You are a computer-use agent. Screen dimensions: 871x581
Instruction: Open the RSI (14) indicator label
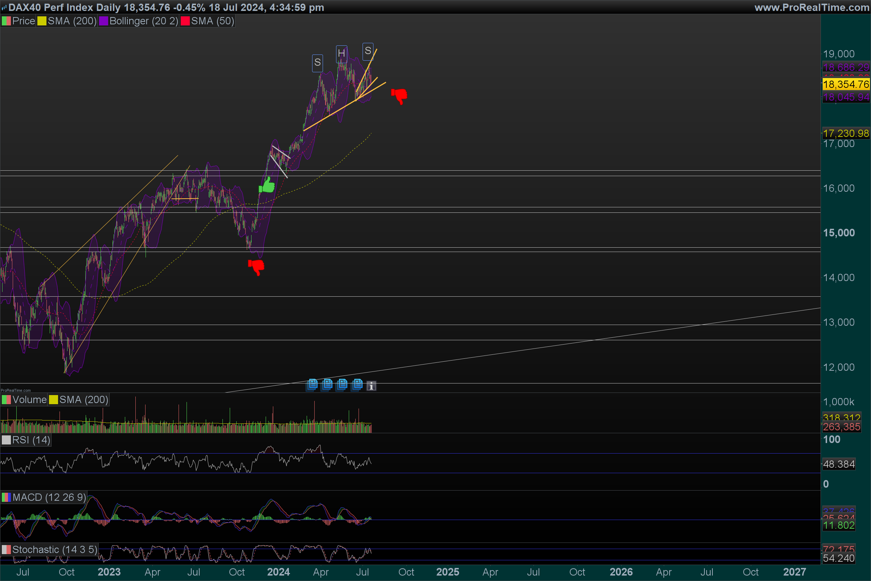[31, 440]
